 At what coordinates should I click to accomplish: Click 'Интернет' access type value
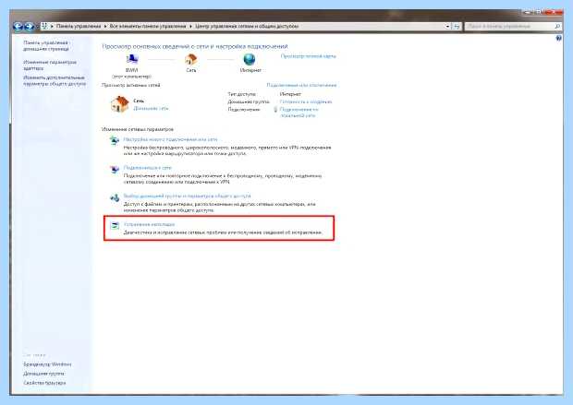click(x=290, y=94)
